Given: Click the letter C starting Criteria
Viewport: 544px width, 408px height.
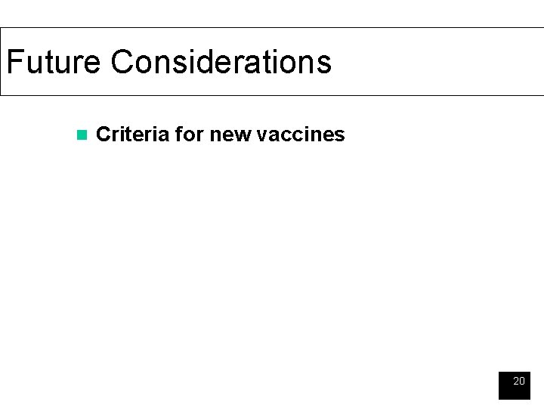Looking at the screenshot, I should [x=103, y=134].
